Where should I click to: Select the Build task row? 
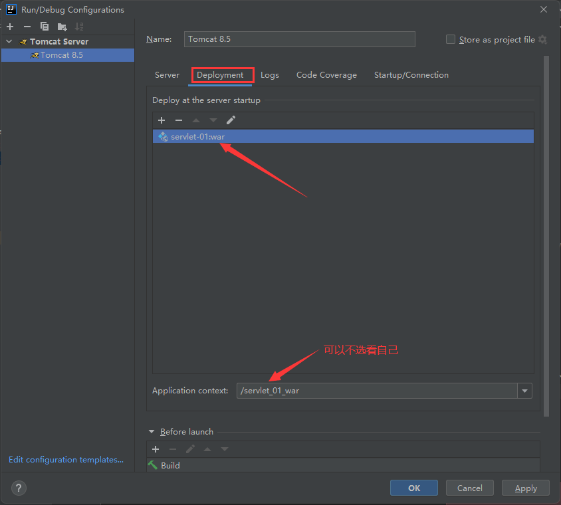pos(343,465)
